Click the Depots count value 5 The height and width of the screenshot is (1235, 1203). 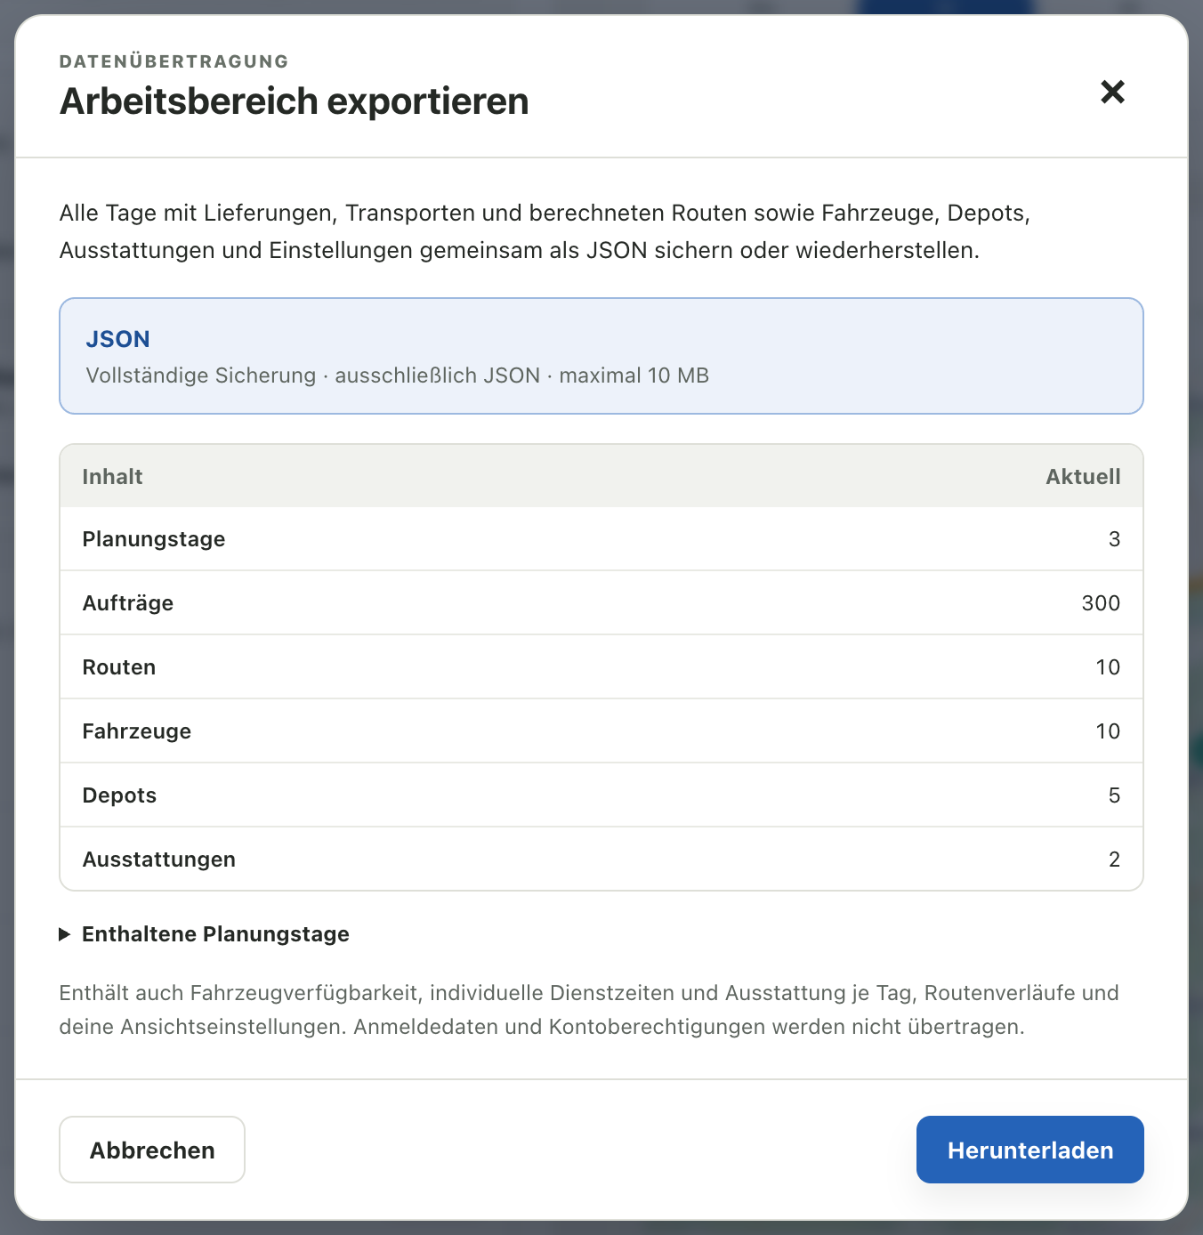coord(1114,795)
